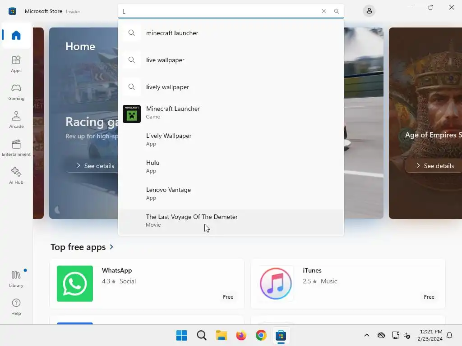Open Windows taskbar Search
The image size is (462, 346).
(202, 335)
